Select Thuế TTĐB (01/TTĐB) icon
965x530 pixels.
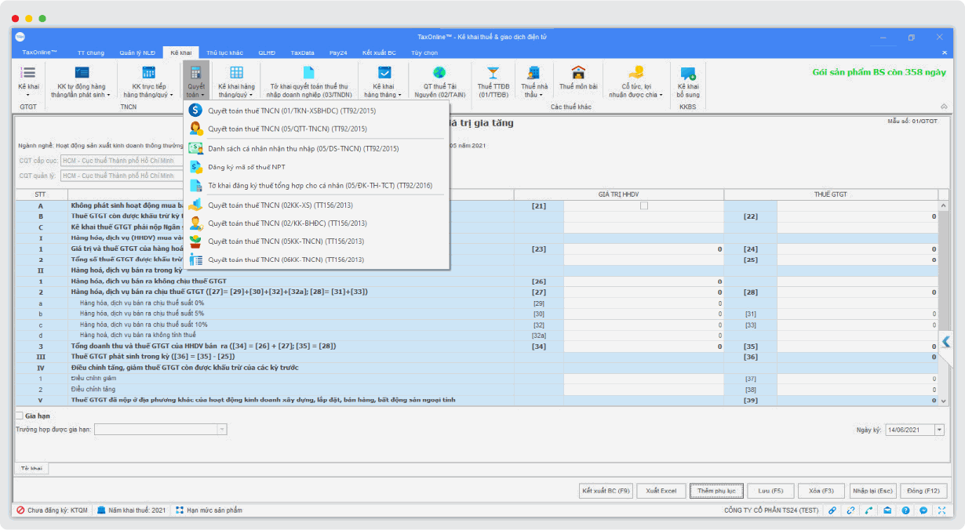493,80
